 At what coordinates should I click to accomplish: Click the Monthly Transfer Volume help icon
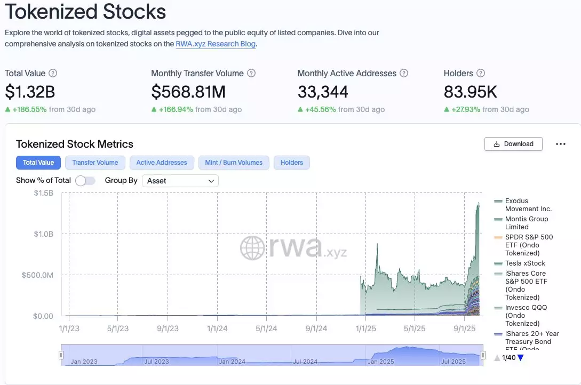coord(251,74)
